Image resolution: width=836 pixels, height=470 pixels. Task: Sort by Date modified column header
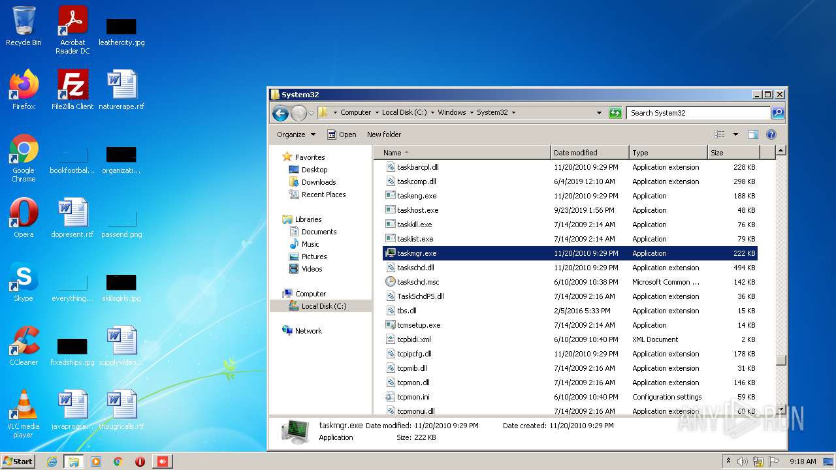coord(590,153)
